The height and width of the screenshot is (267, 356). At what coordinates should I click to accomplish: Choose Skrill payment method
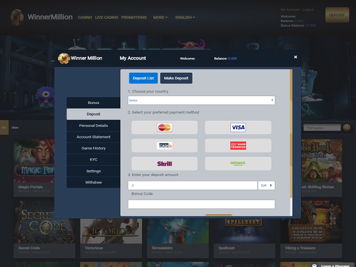click(164, 164)
